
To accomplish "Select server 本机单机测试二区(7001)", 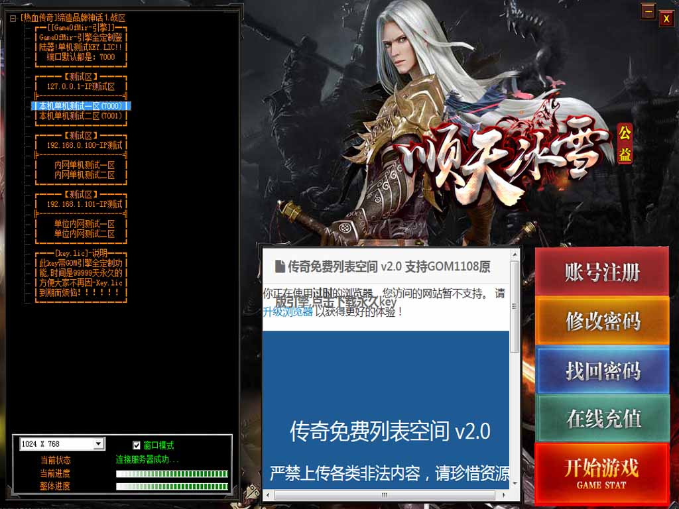I will [x=80, y=116].
